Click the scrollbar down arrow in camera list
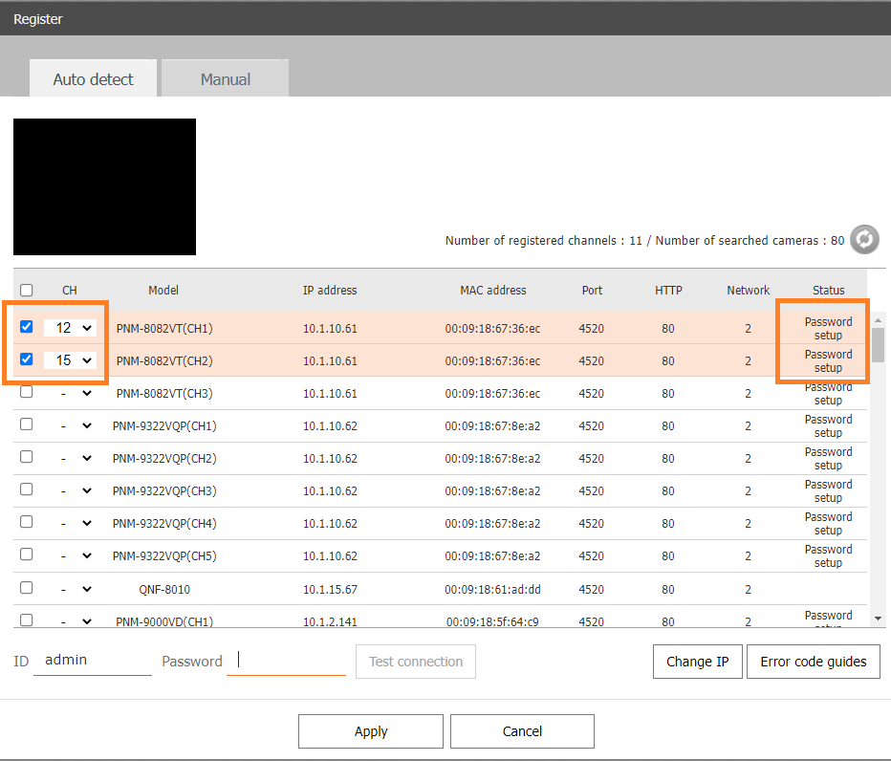Screen dimensions: 891x761 [878, 619]
